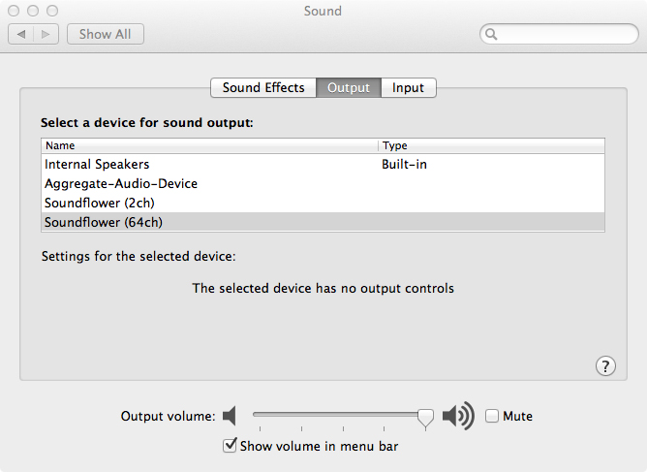
Task: Sort devices by Name column header
Action: (x=208, y=145)
